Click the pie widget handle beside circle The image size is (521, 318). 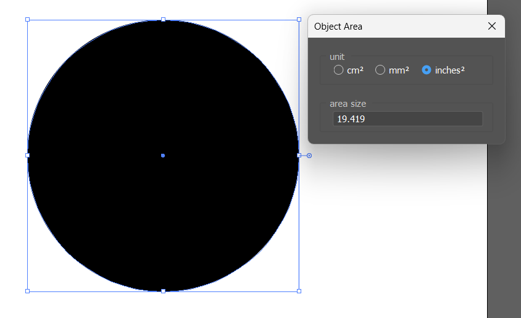[x=309, y=156]
